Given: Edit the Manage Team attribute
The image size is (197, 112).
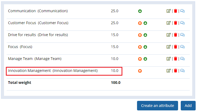Looking at the screenshot, I should tap(168, 59).
